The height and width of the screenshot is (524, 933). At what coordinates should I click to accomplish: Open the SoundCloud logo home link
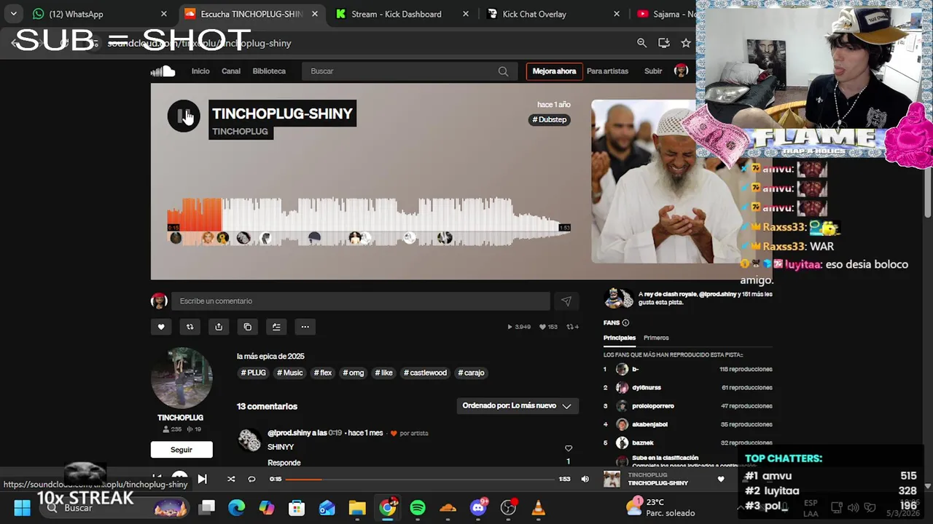(163, 71)
